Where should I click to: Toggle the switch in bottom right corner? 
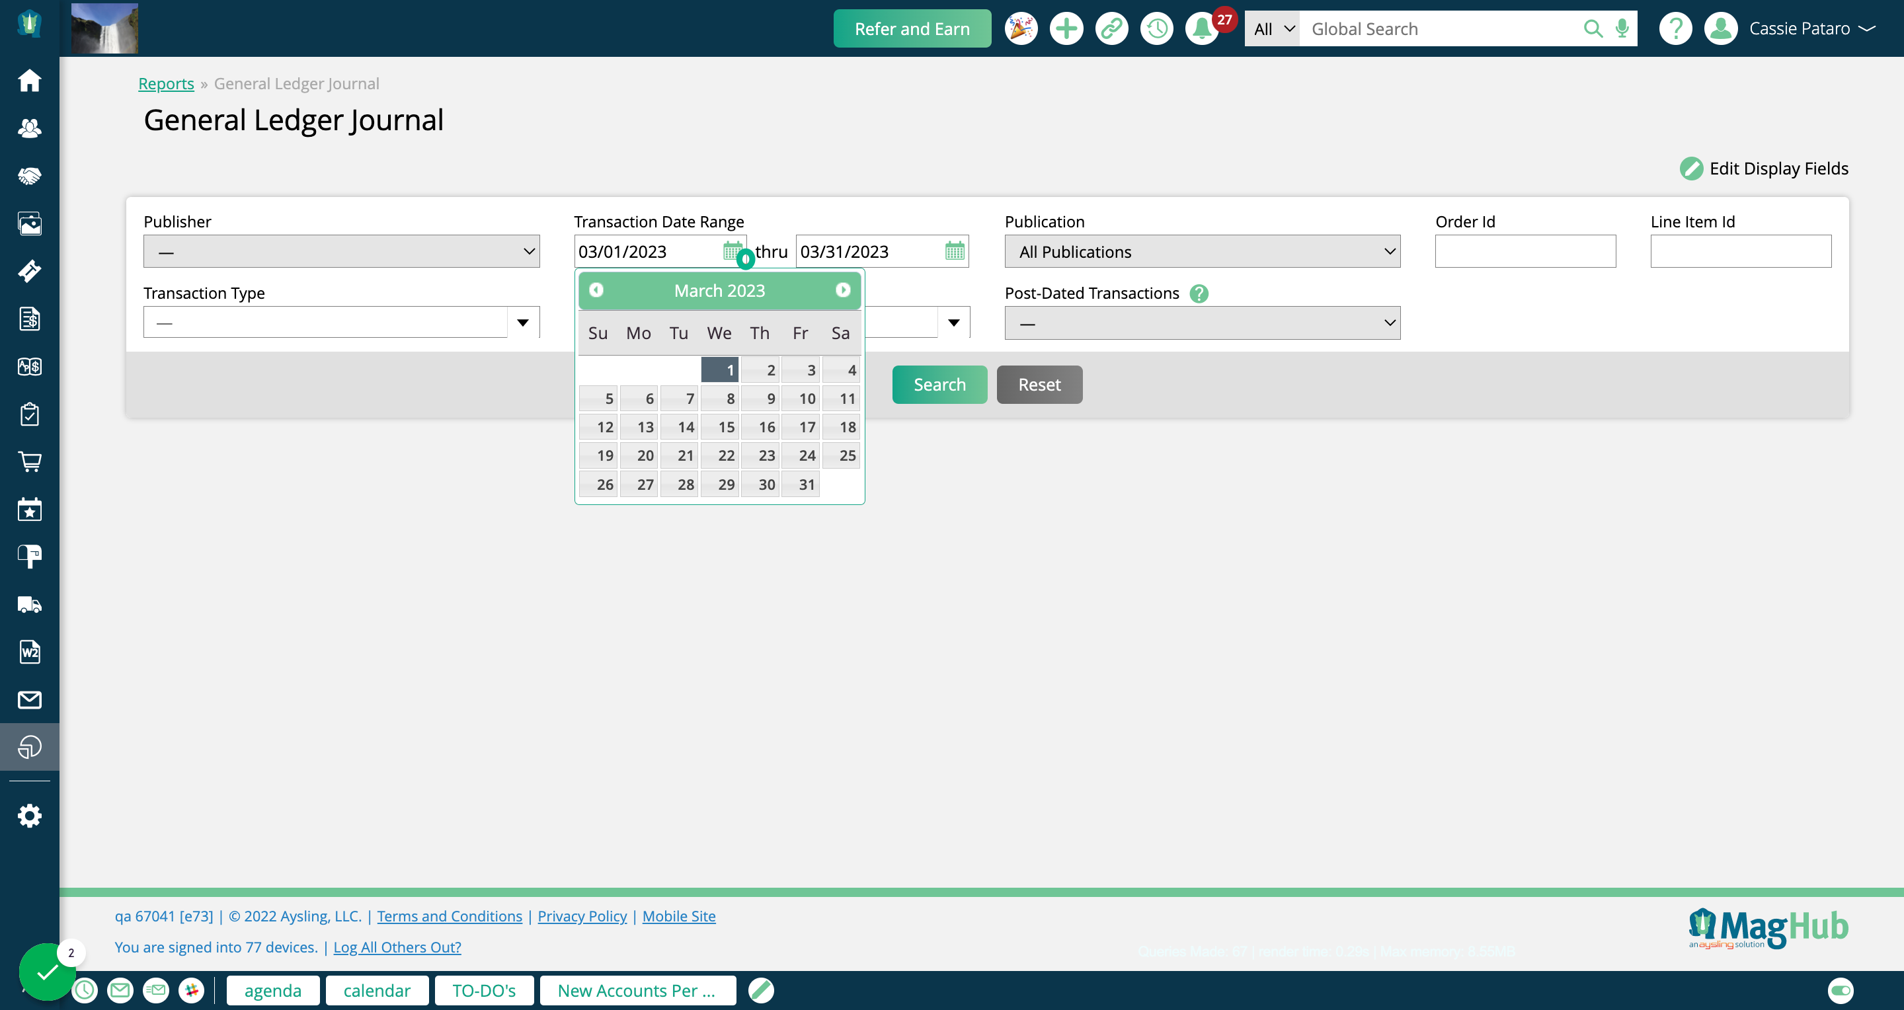click(x=1841, y=990)
